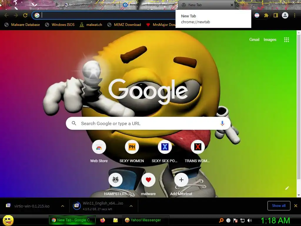Open Malware Database bookmark
301x226 pixels.
(22, 25)
